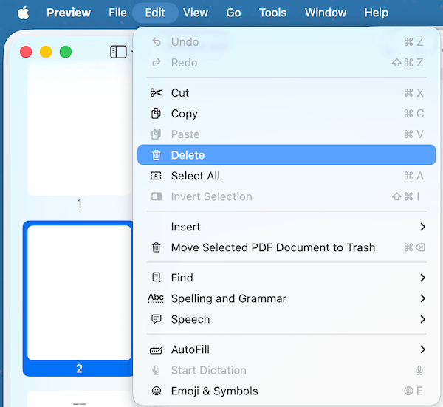
Task: Open the Go menu
Action: coord(233,13)
